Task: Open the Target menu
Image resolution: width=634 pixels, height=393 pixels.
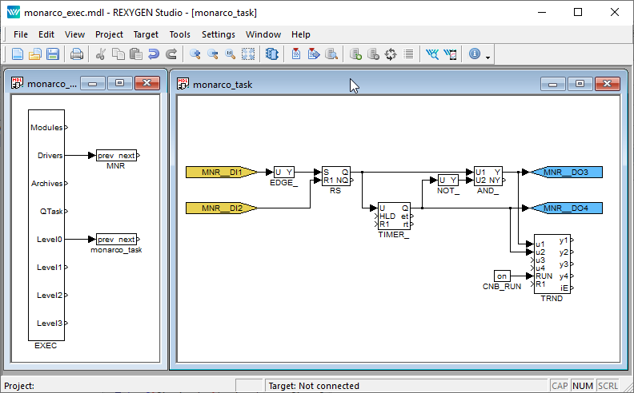Action: click(146, 34)
